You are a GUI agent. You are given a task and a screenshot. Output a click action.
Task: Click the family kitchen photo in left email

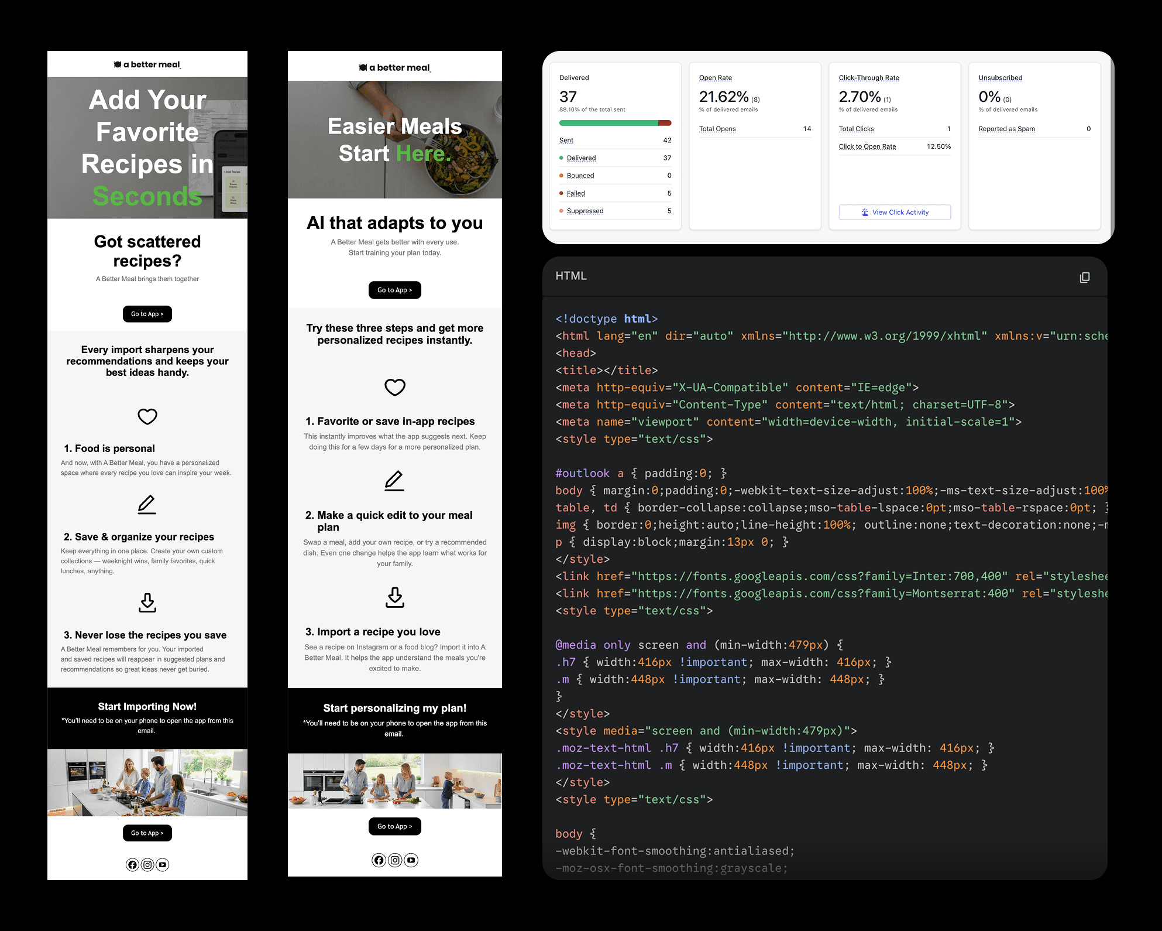tap(147, 782)
